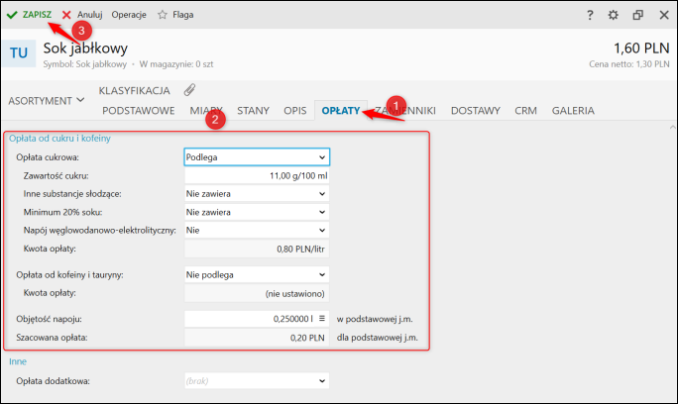Open the Napój węglowodanowo-elektrolityczny dropdown
This screenshot has width=678, height=404.
pos(257,231)
